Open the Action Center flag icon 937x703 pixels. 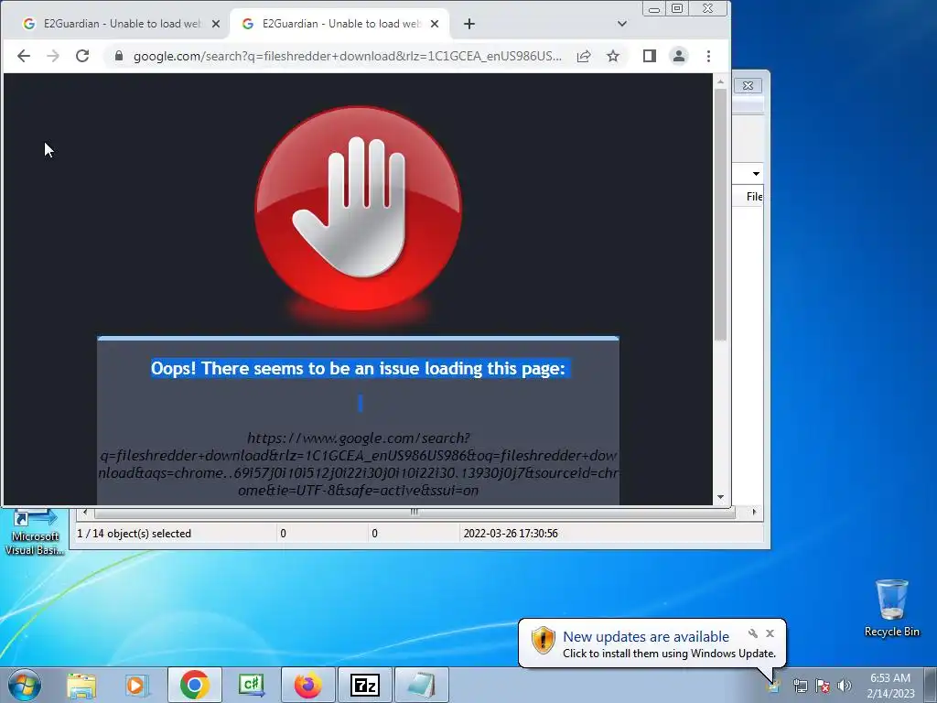pos(823,686)
